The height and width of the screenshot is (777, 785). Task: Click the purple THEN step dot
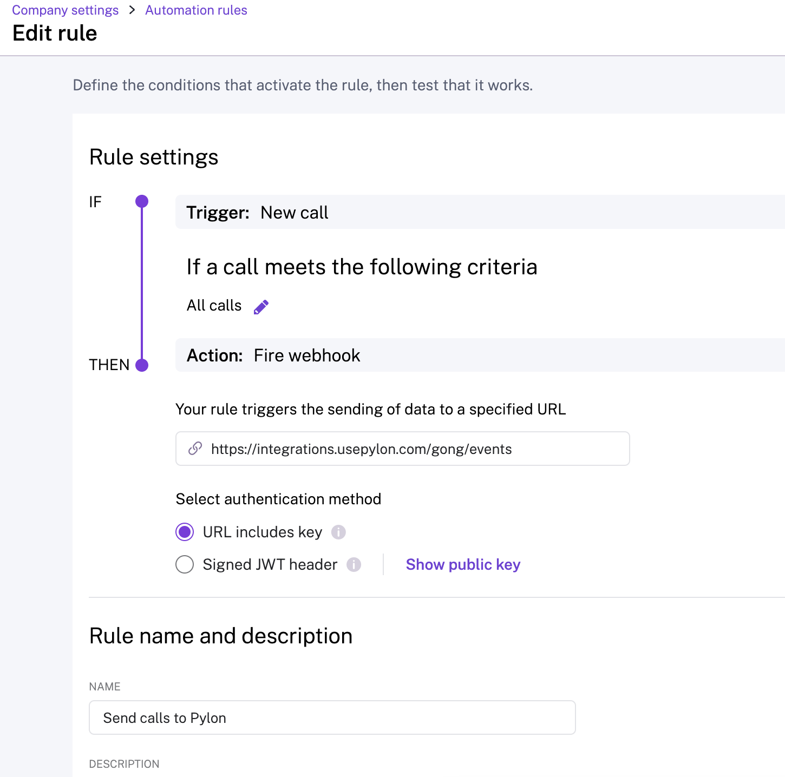tap(142, 365)
